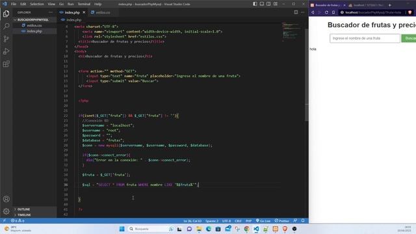
Task: Click the remote window status bar icon
Action: (x=5, y=221)
